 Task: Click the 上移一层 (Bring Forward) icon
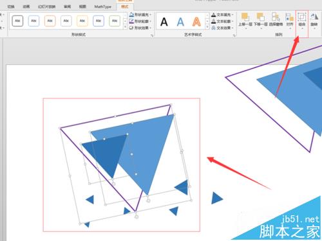(245, 17)
